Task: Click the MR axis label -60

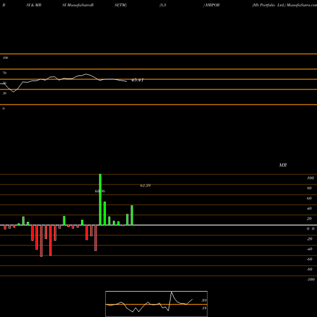Action: point(309,259)
